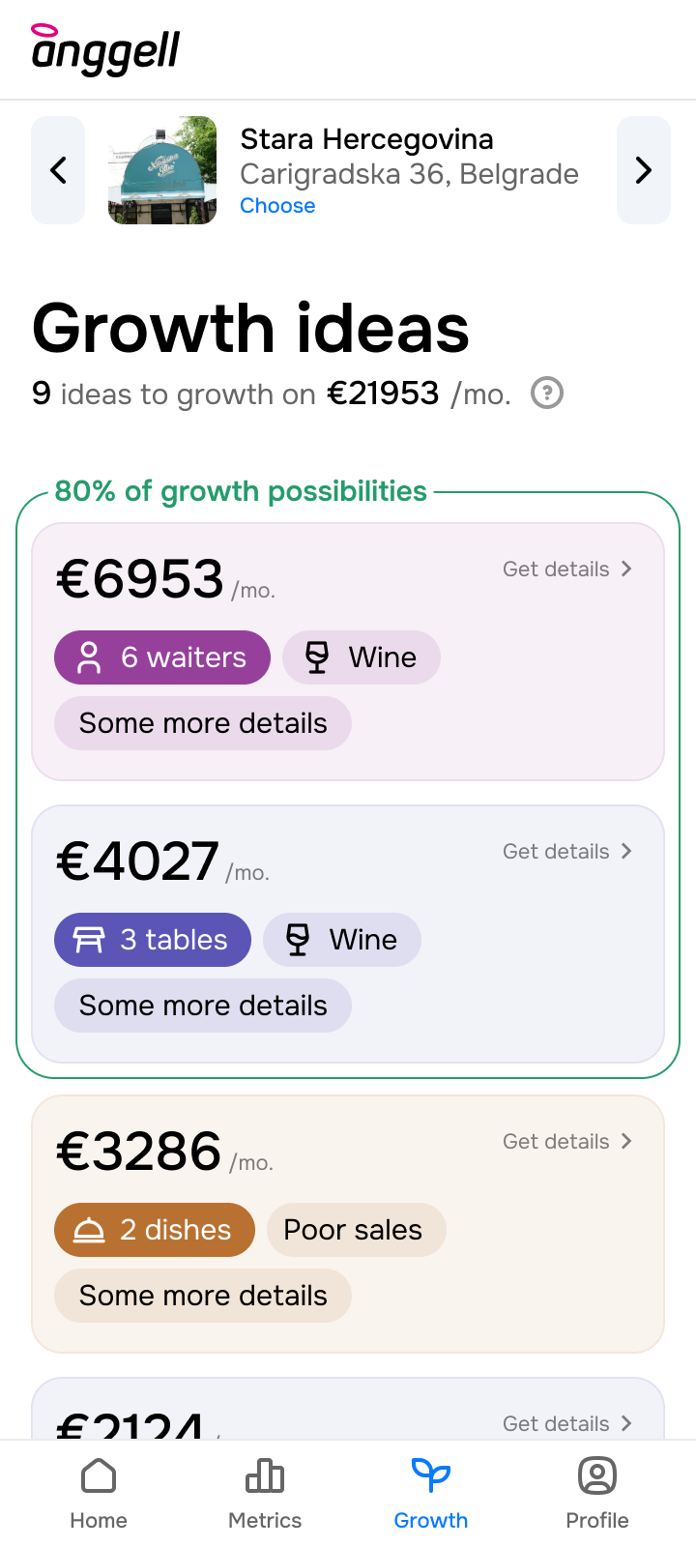The image size is (696, 1547).
Task: Click the question mark help icon
Action: [547, 394]
